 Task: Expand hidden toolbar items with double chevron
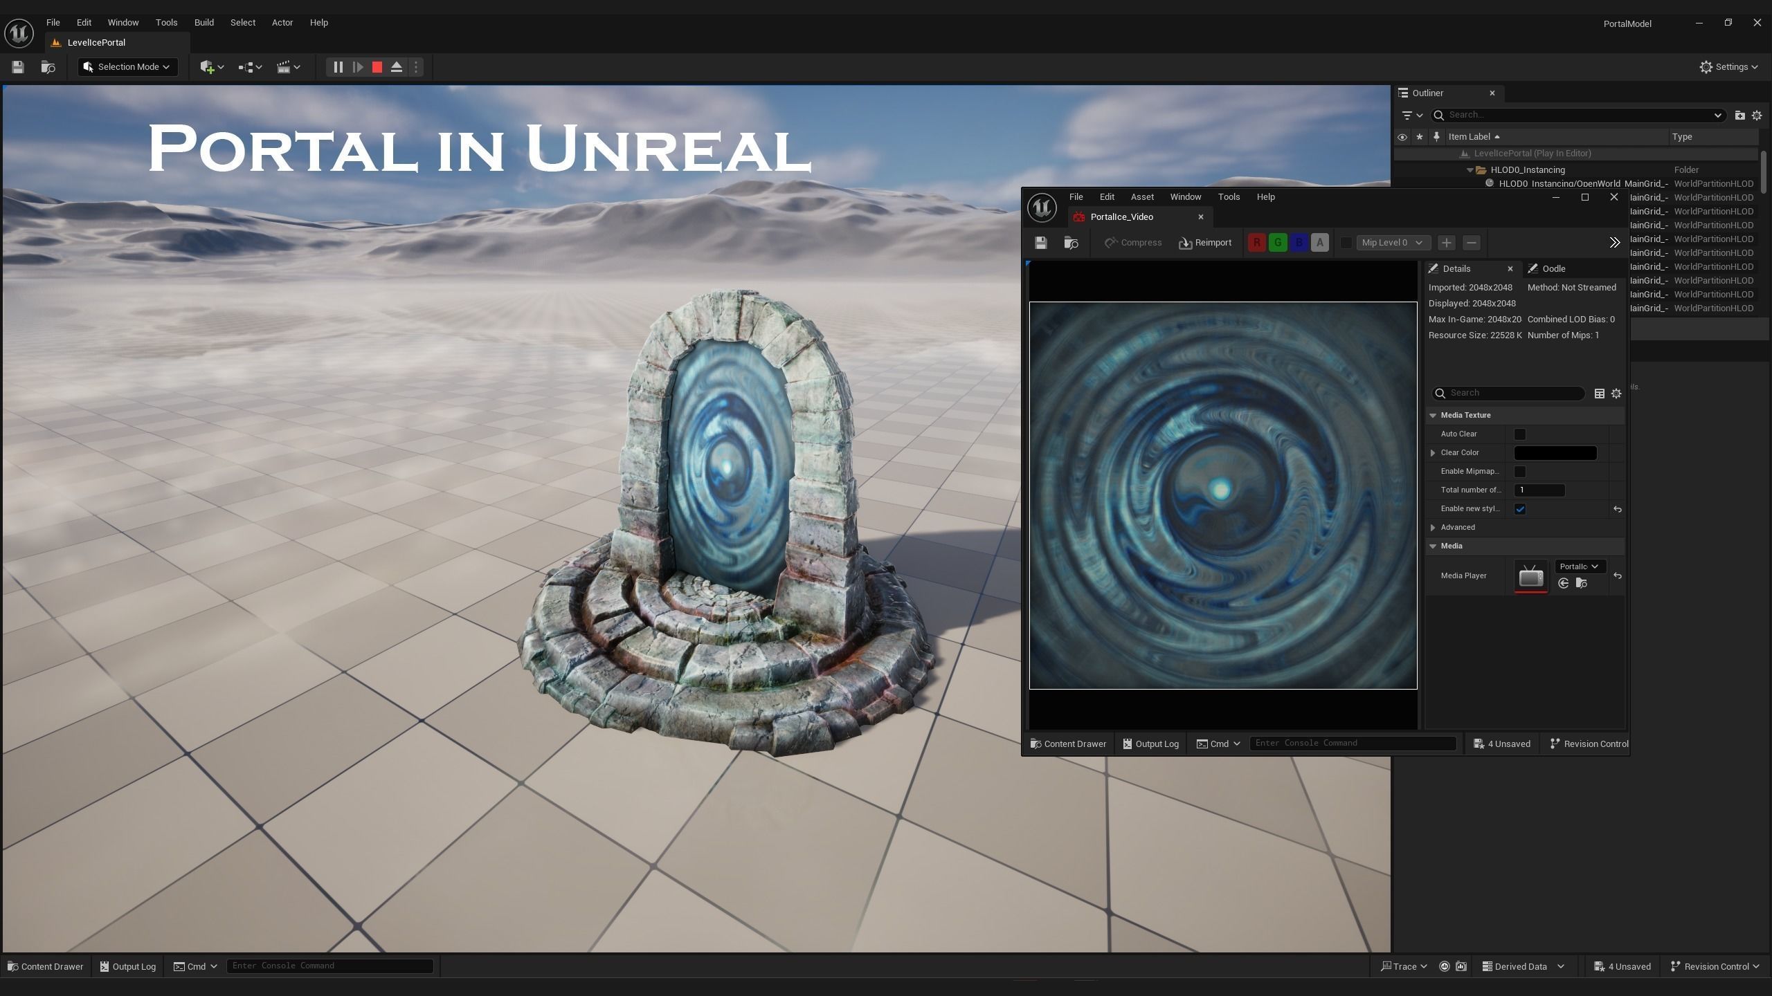click(1614, 243)
